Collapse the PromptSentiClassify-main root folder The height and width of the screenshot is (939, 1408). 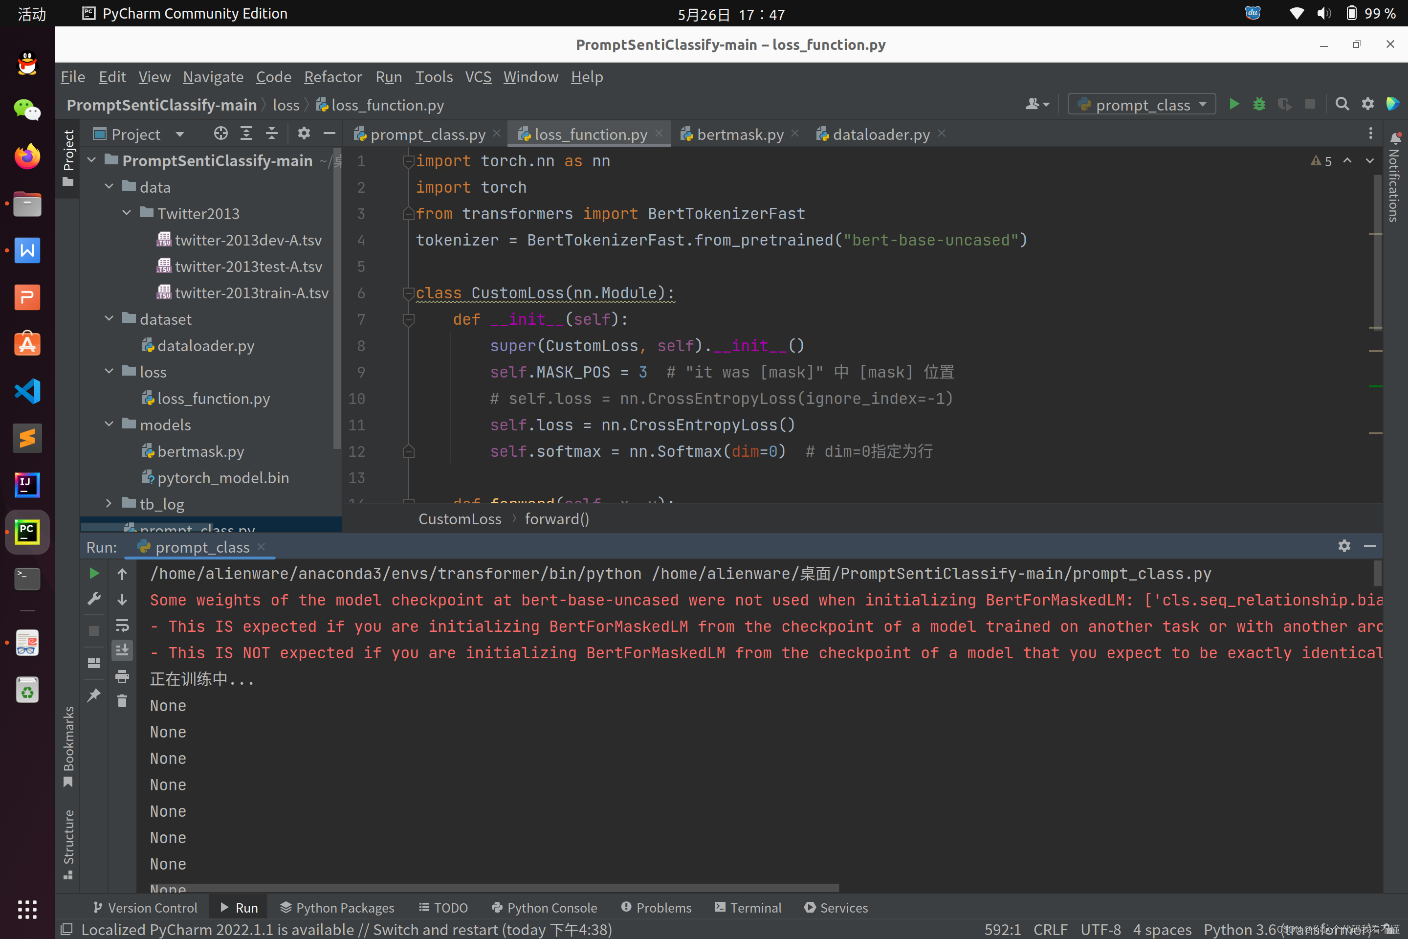(x=92, y=160)
